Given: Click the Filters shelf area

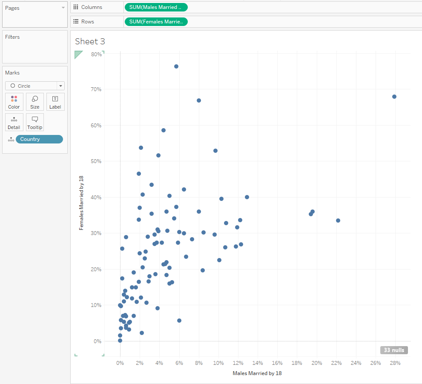Looking at the screenshot, I should [x=35, y=47].
